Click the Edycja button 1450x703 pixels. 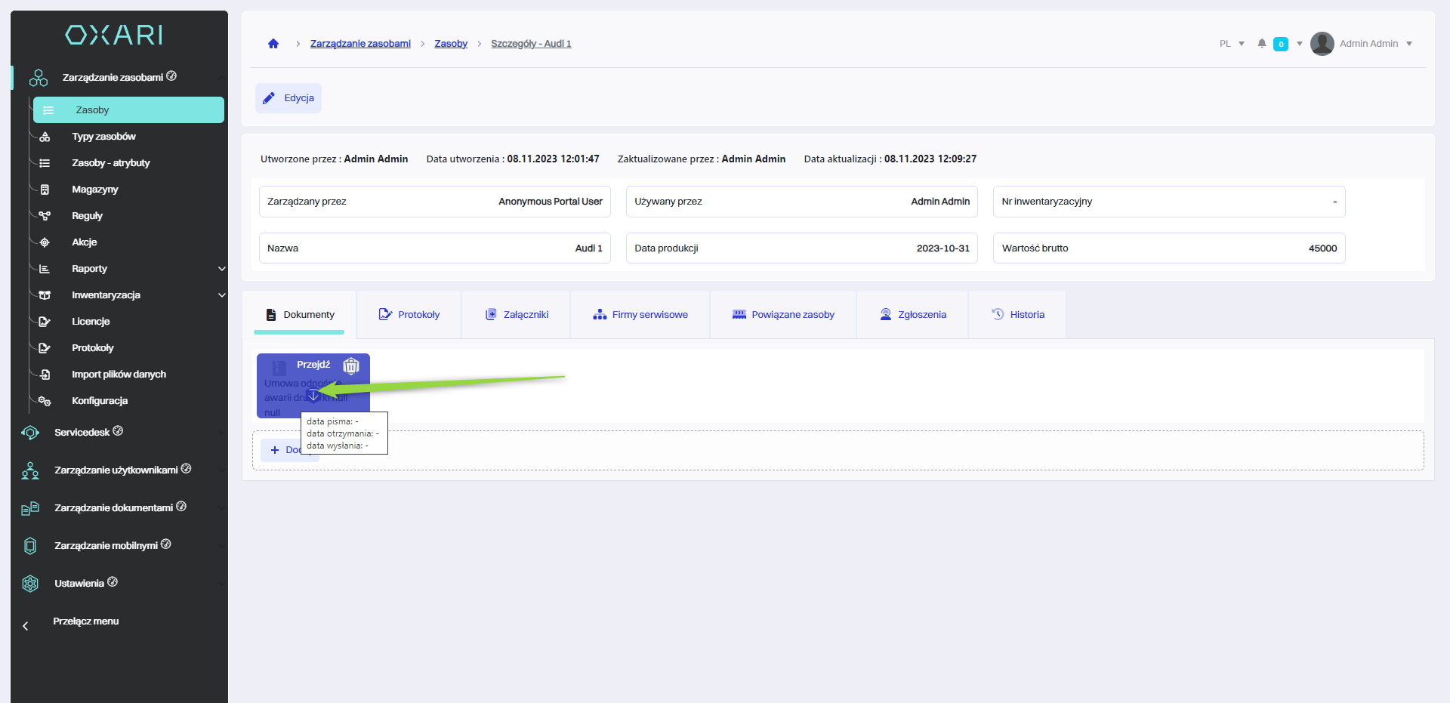pos(288,98)
